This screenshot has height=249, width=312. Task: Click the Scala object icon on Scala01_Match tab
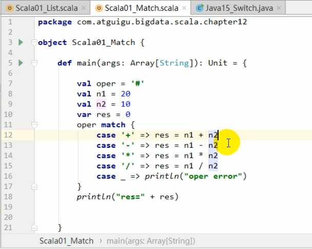coord(99,8)
